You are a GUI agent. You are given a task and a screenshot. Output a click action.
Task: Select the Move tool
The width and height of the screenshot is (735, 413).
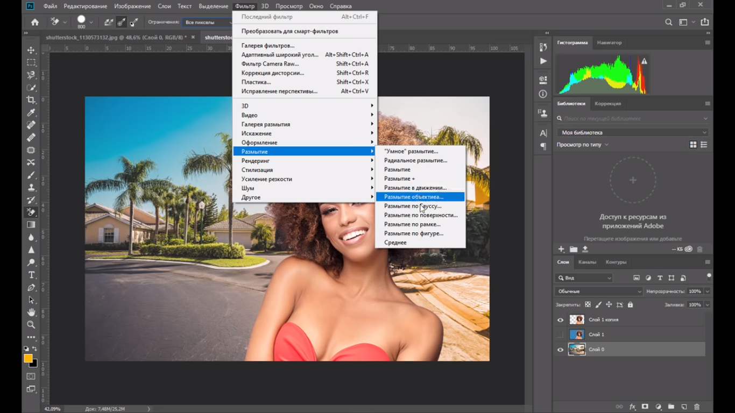(31, 50)
